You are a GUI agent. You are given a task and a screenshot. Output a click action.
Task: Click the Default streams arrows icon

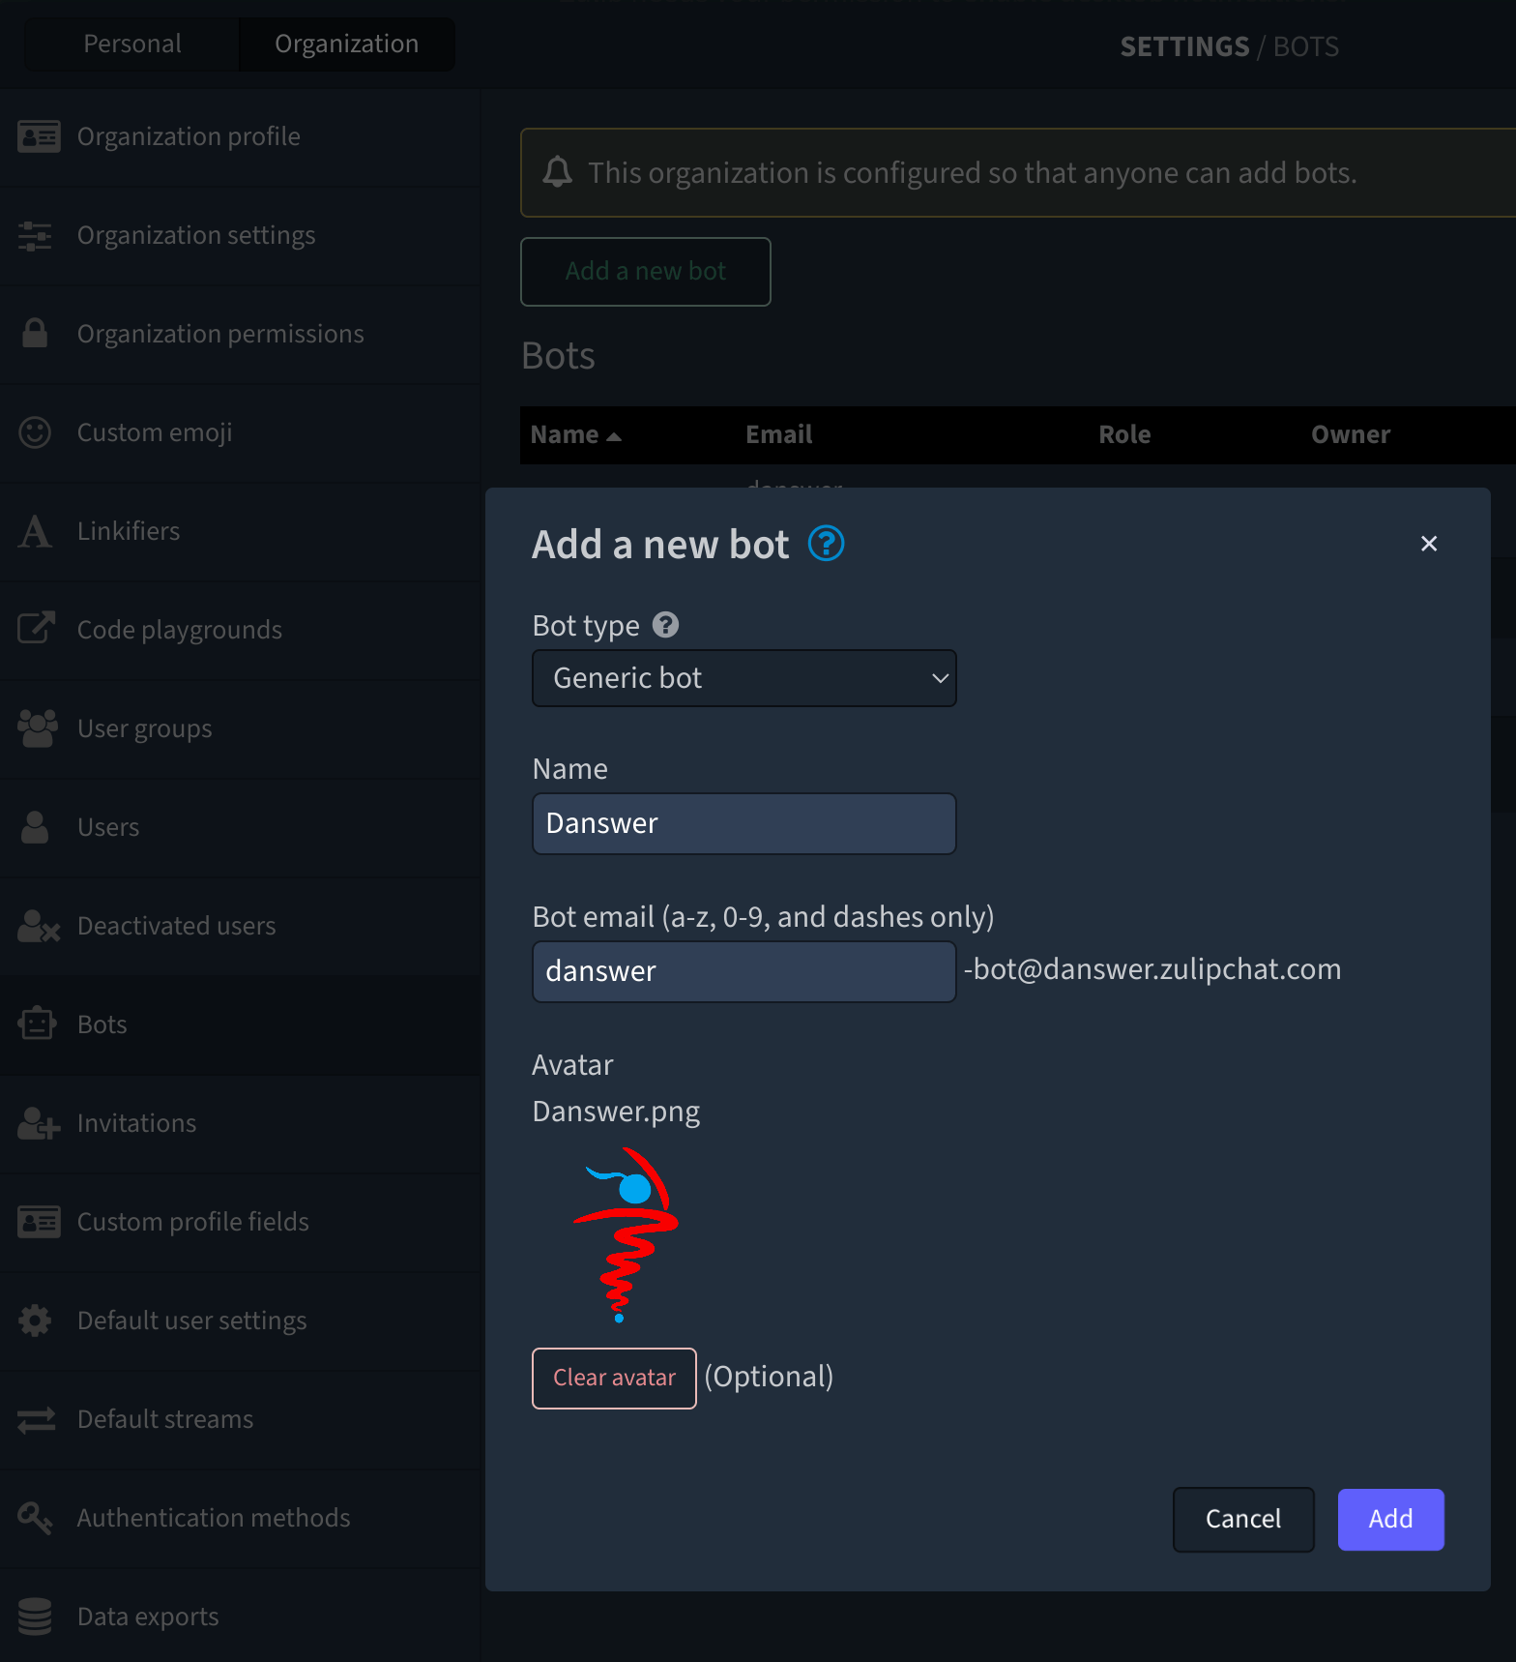[37, 1419]
